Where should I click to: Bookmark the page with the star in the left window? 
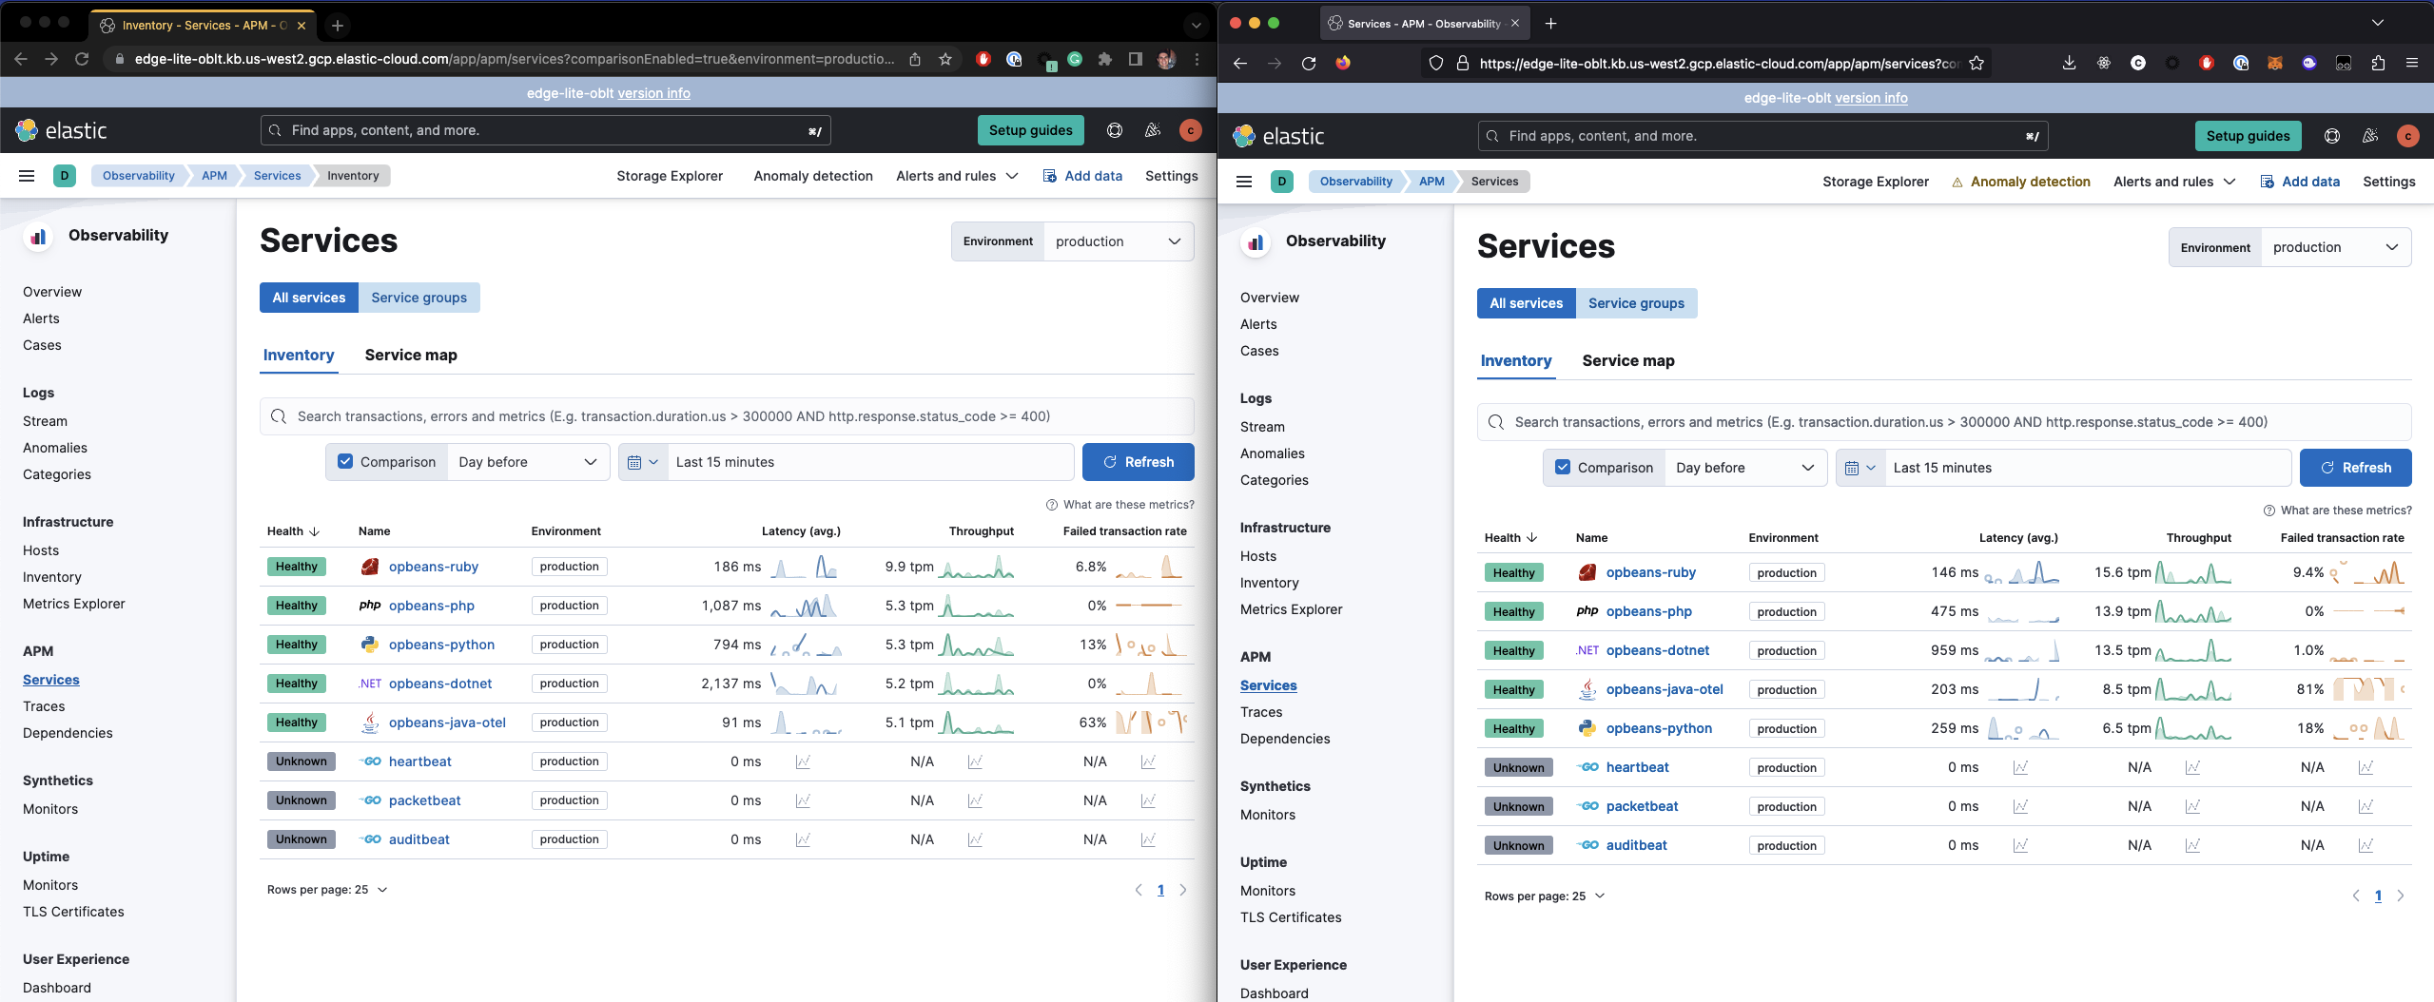point(945,59)
